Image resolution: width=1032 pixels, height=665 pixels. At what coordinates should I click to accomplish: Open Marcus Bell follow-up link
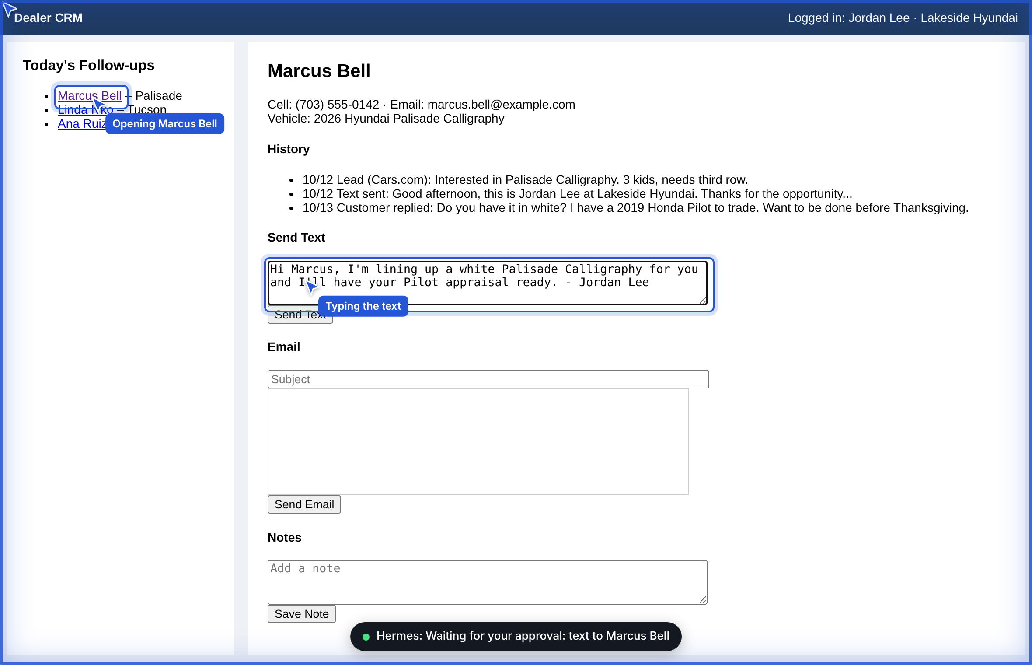click(x=90, y=95)
